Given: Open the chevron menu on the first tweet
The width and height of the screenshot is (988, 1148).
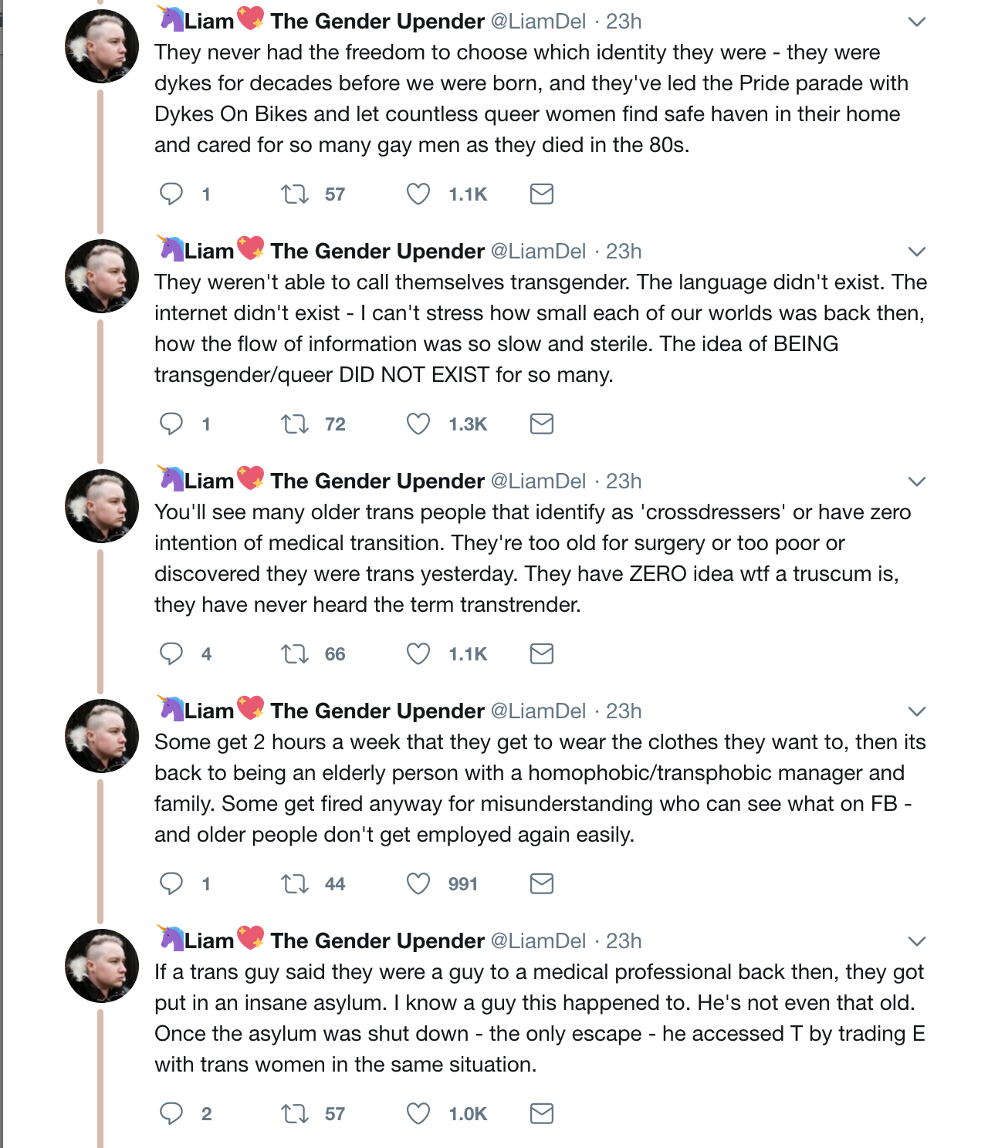Looking at the screenshot, I should click(x=916, y=22).
